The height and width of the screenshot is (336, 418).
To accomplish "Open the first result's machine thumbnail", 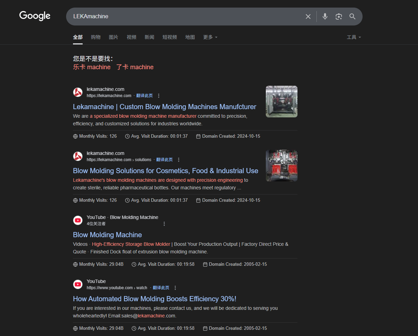I will coord(281,102).
